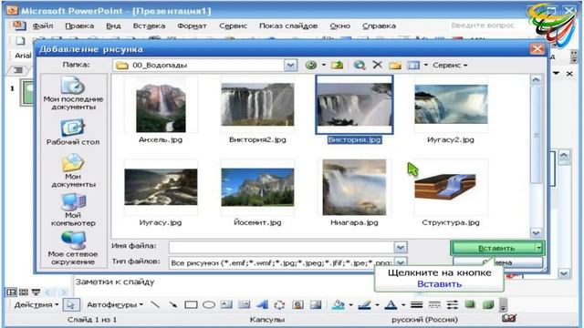
Task: Open the Вид menu
Action: [113, 26]
